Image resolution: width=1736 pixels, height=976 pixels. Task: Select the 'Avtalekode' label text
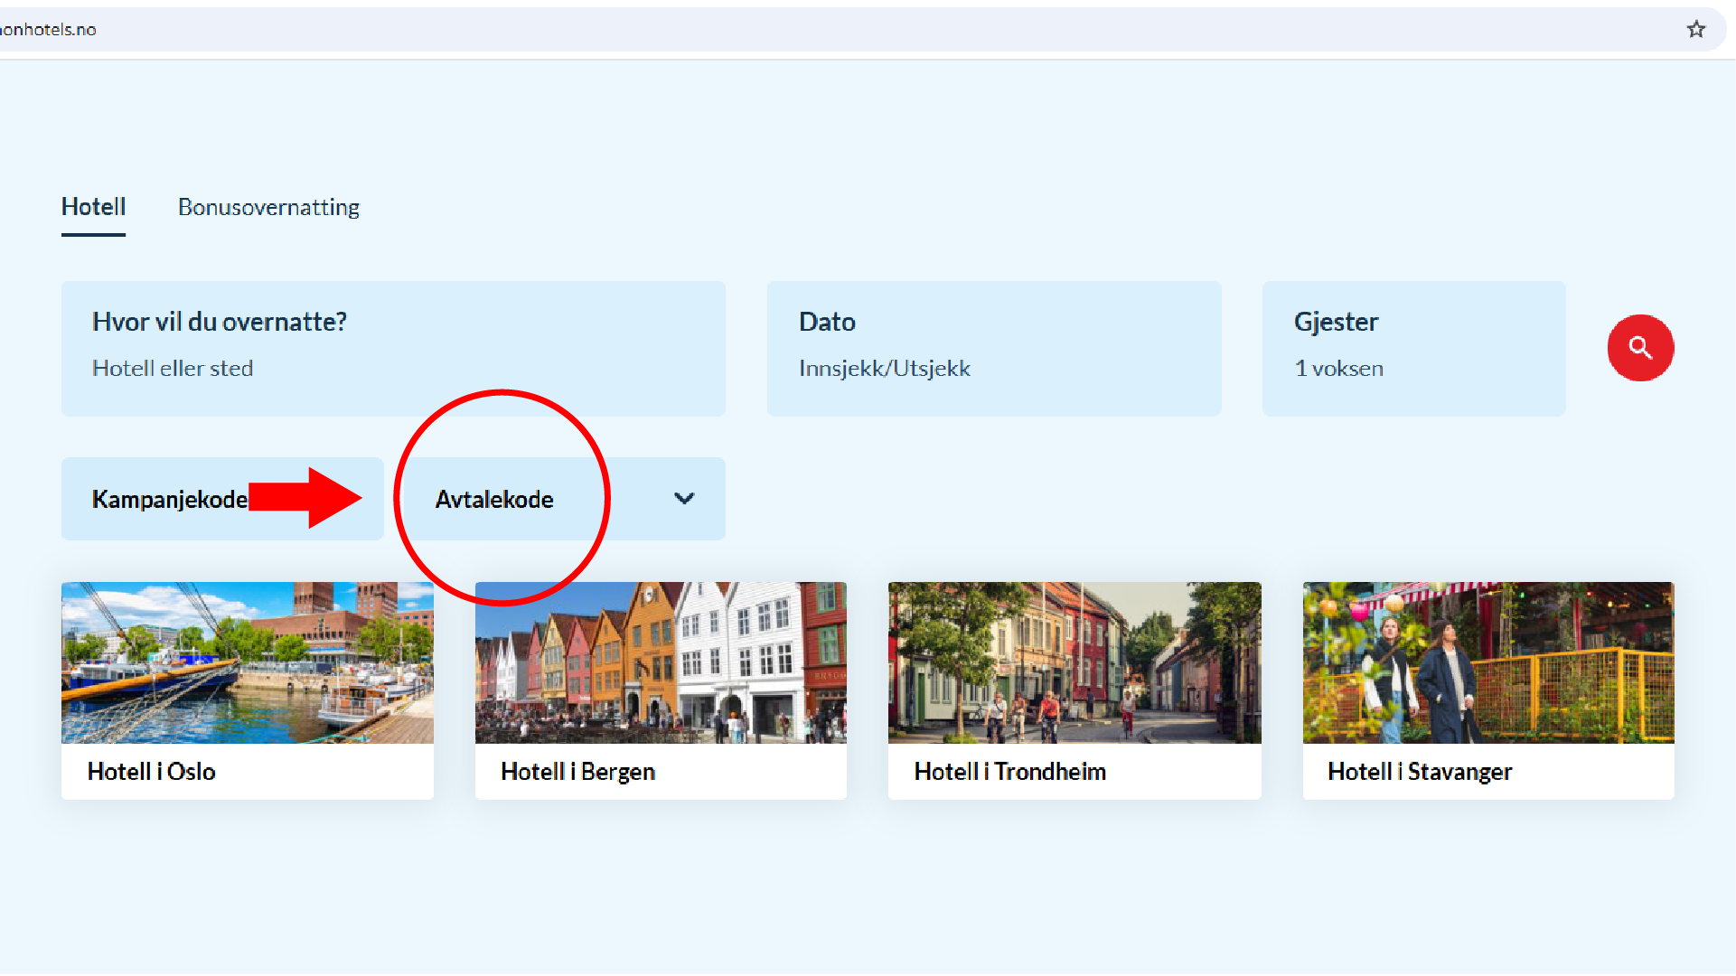494,499
